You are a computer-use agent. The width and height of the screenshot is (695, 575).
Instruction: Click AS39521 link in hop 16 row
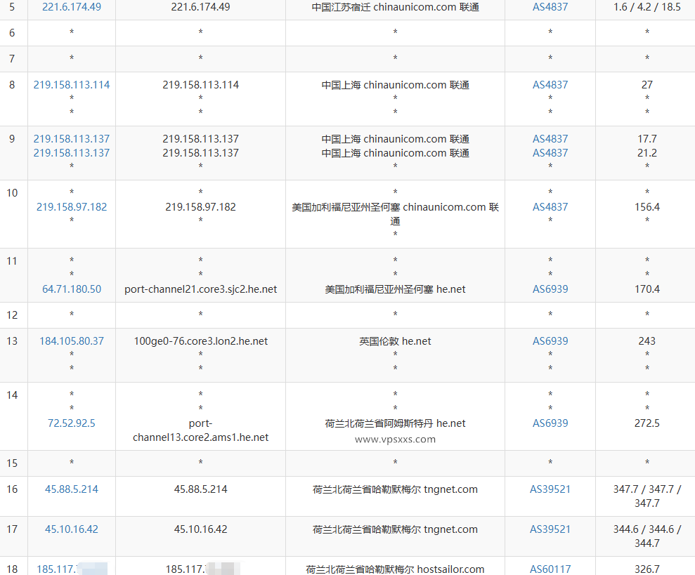tap(550, 489)
